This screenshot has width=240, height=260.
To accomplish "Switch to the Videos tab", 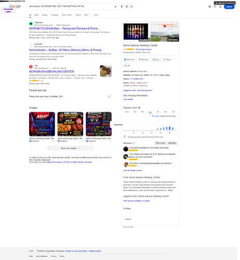I will coord(78,15).
